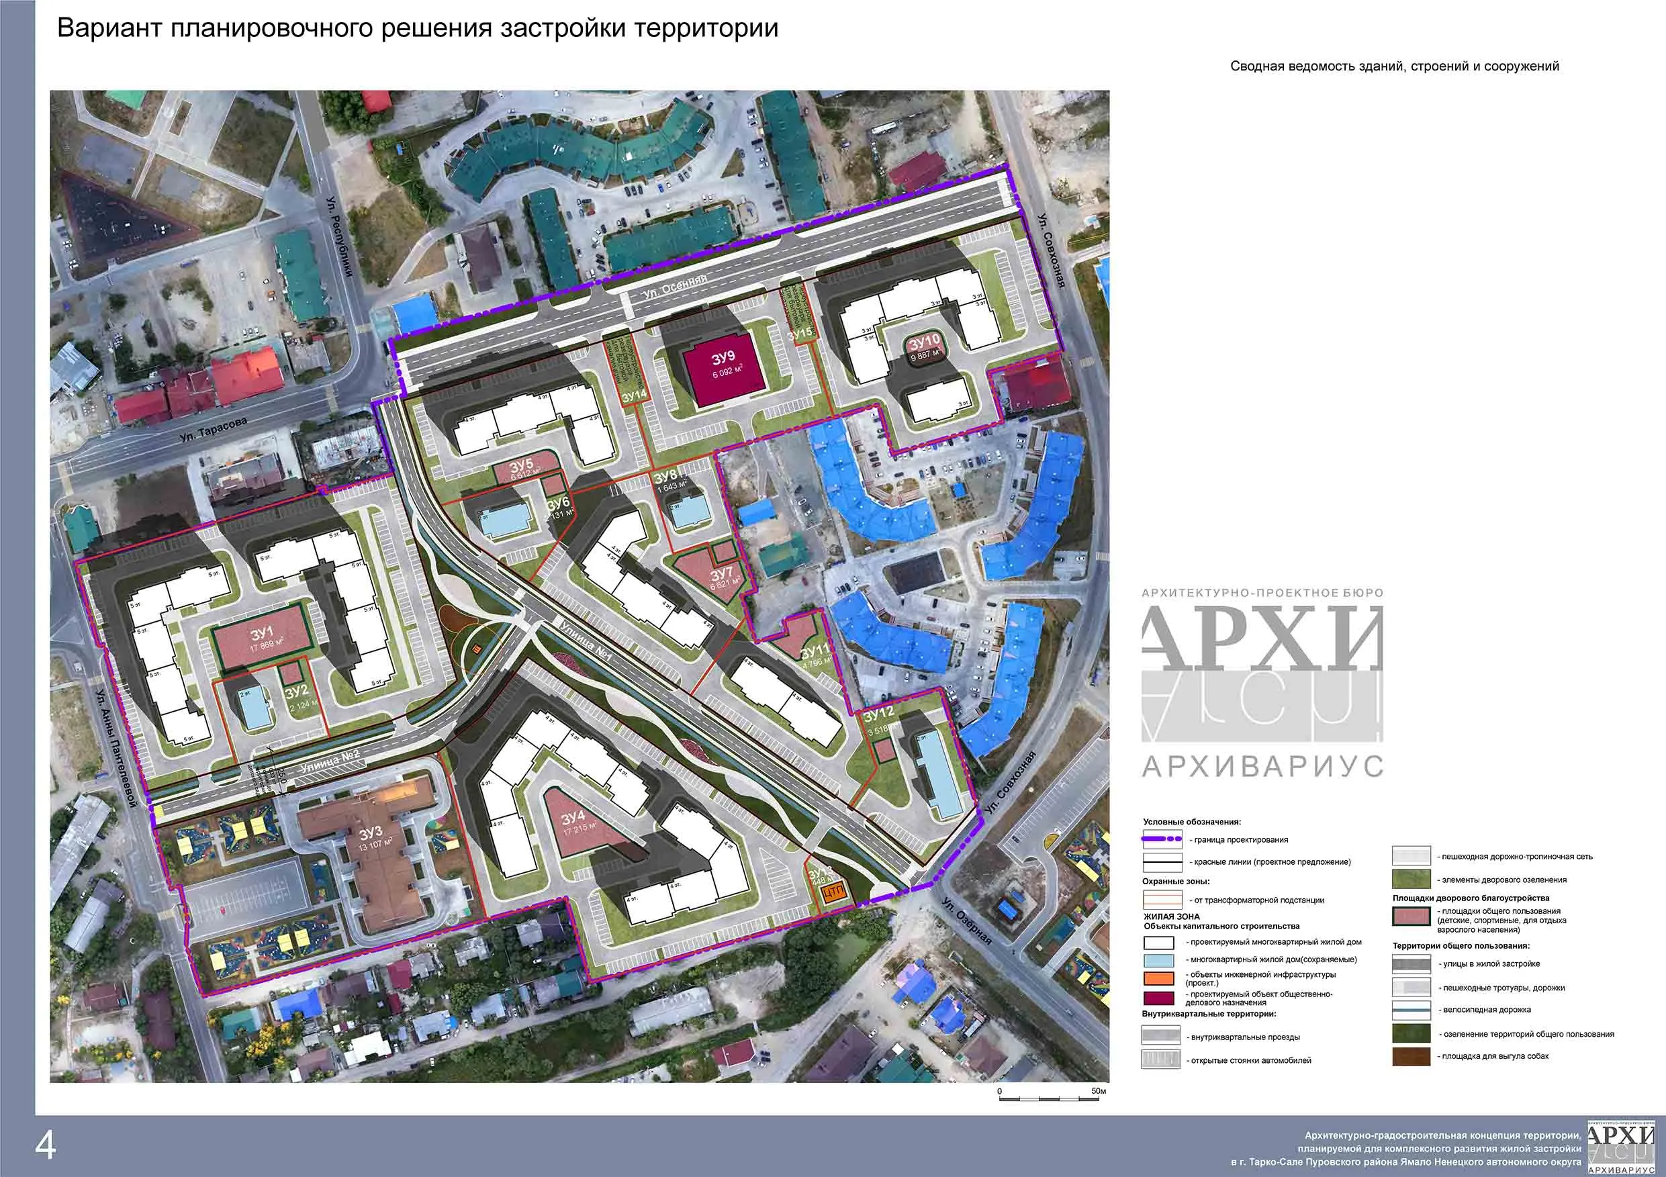This screenshot has width=1666, height=1177.
Task: Click the 'Условные обозначения:' legend heading
Action: (1192, 822)
